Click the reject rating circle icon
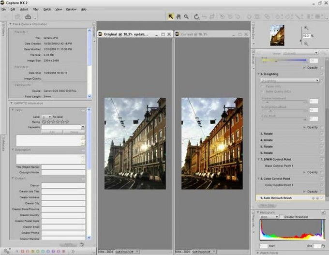 click(x=44, y=122)
